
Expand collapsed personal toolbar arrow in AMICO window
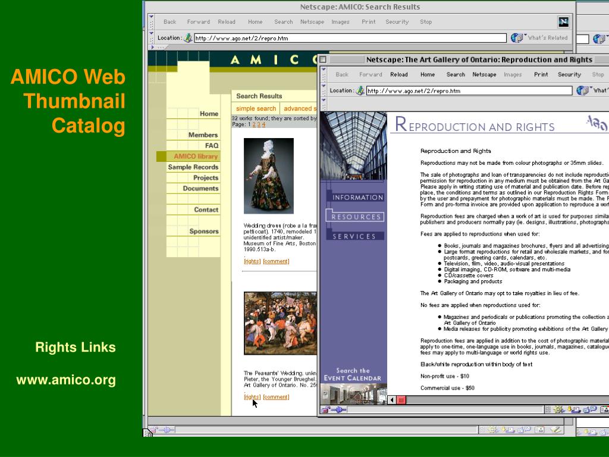click(x=153, y=47)
